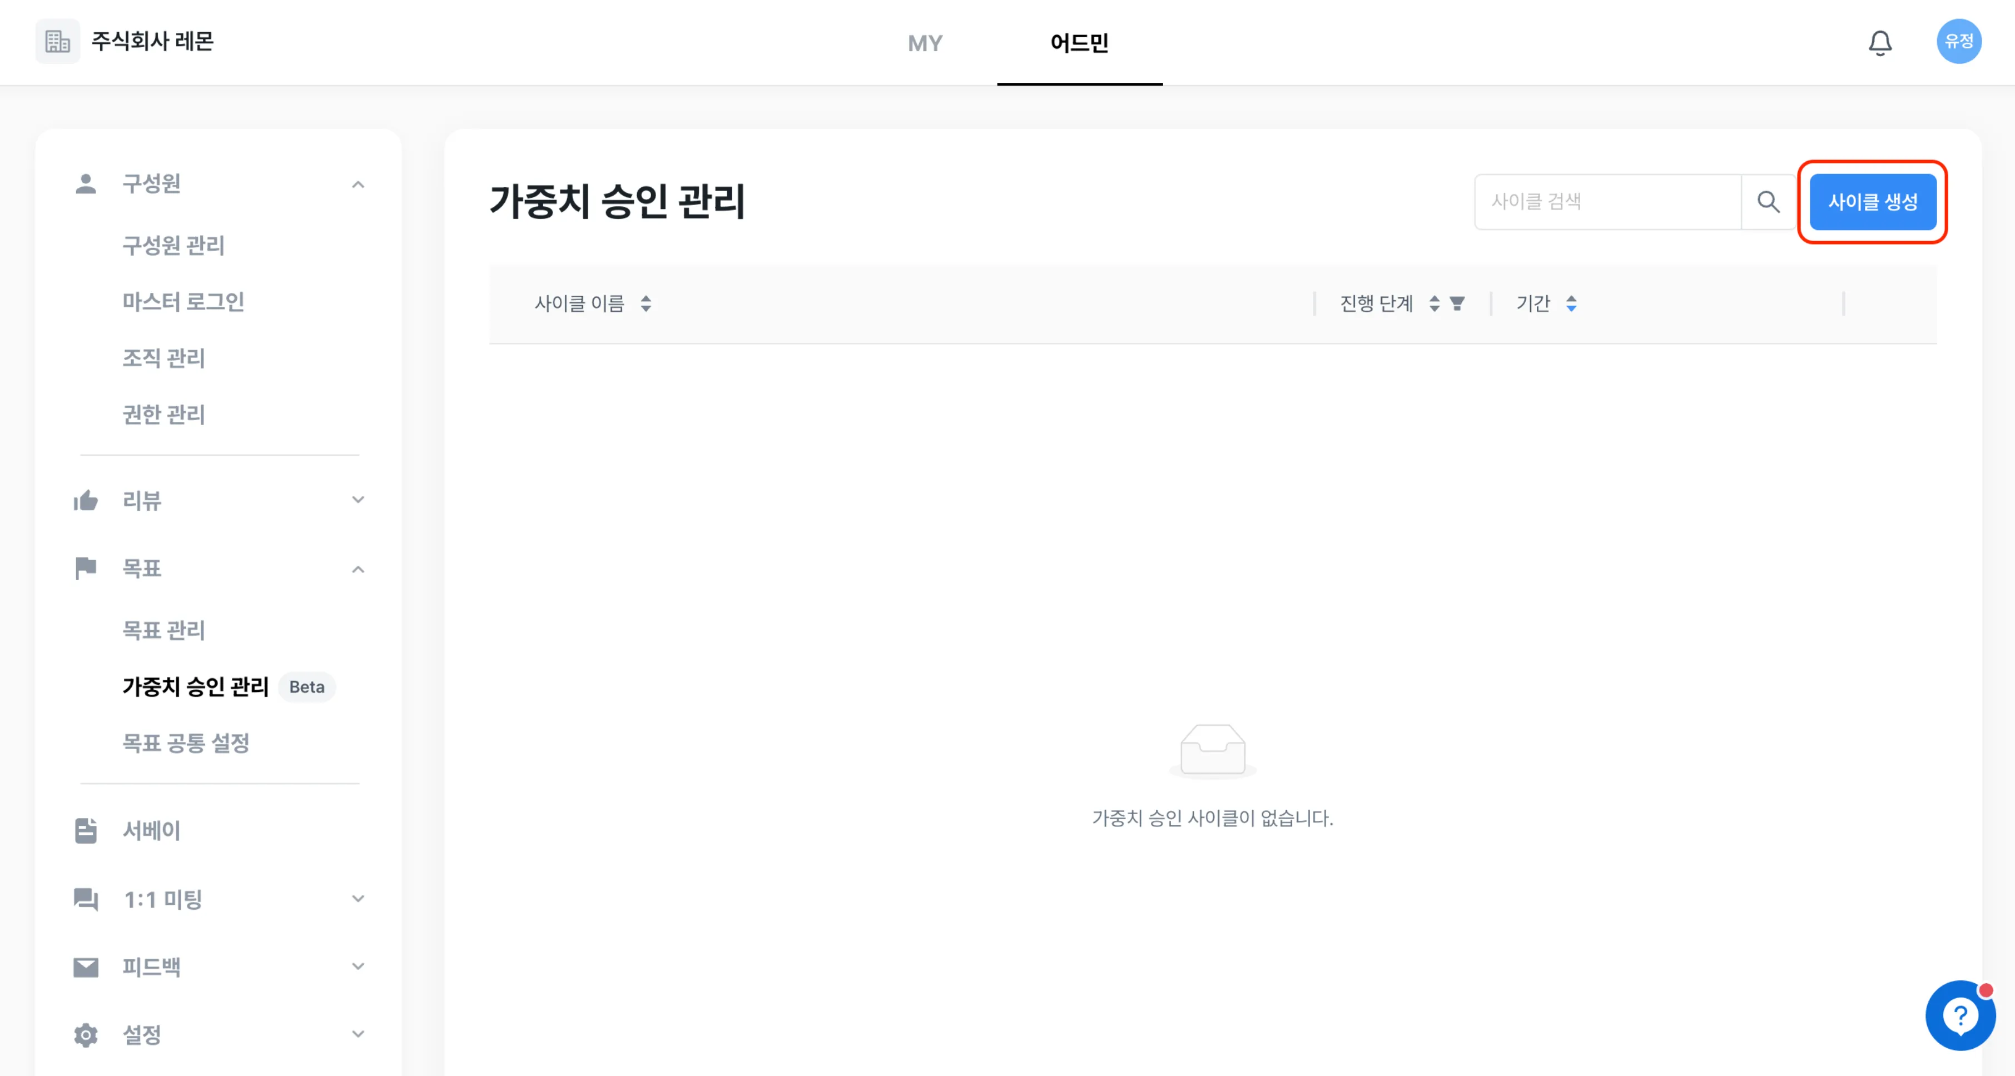
Task: Click the 가중치 승인 관리 page heading
Action: point(617,201)
